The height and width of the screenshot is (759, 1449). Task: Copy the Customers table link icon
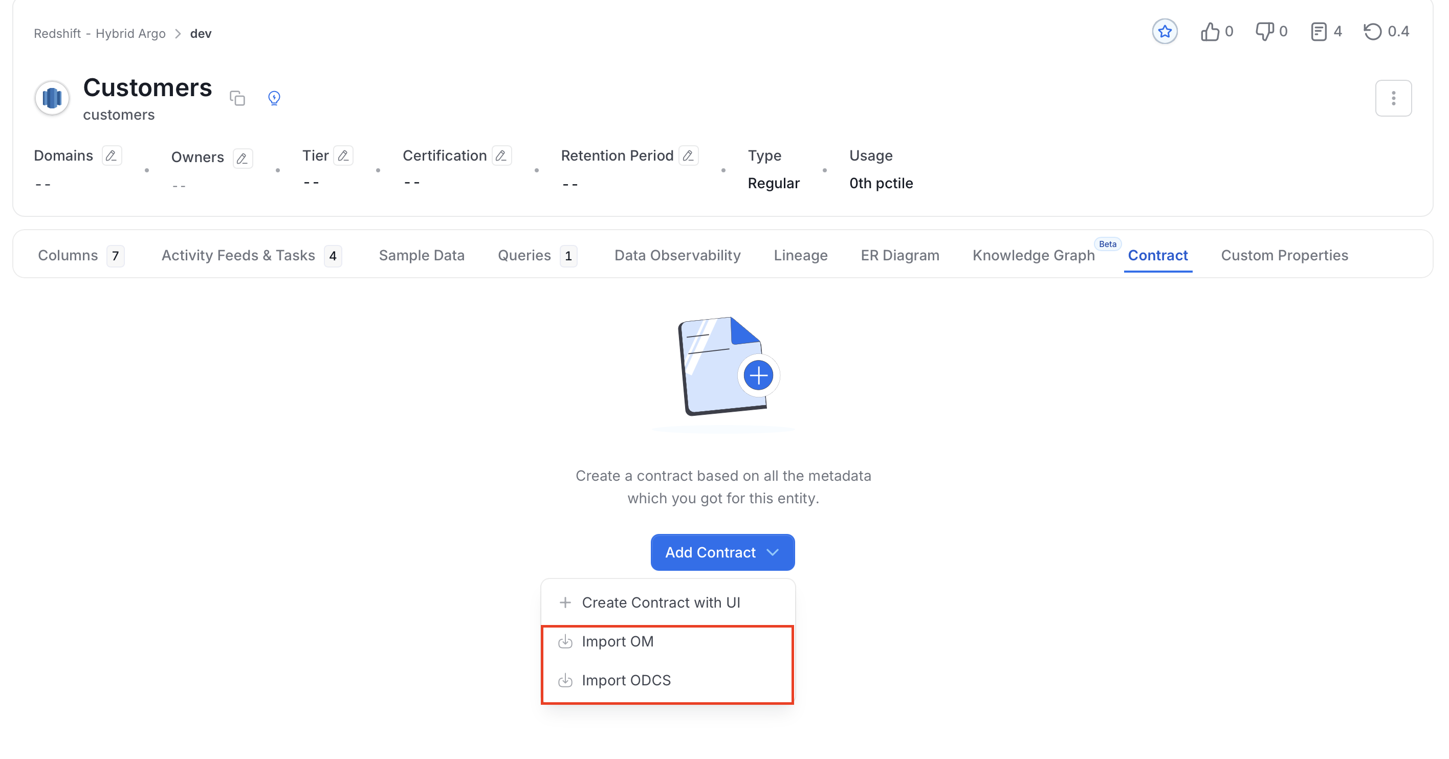click(237, 98)
